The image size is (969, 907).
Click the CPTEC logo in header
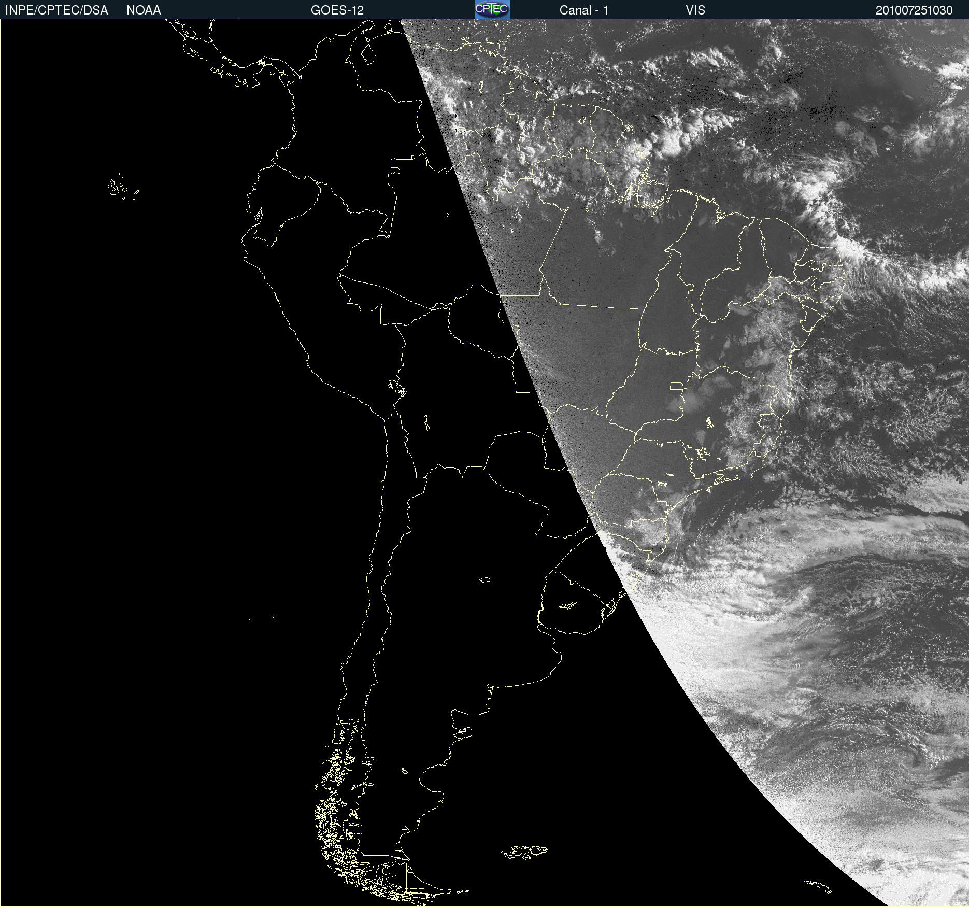[x=492, y=9]
